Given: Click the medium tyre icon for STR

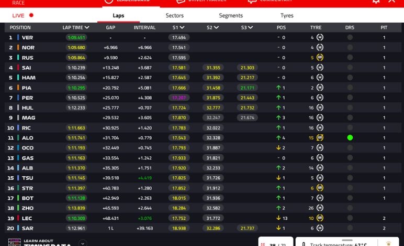Looking at the screenshot, I should [x=320, y=188].
